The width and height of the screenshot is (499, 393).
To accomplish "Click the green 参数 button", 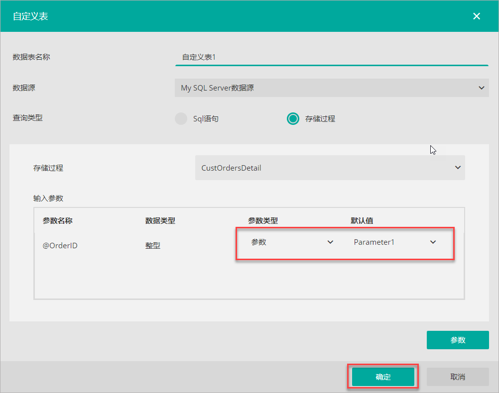I will 457,340.
